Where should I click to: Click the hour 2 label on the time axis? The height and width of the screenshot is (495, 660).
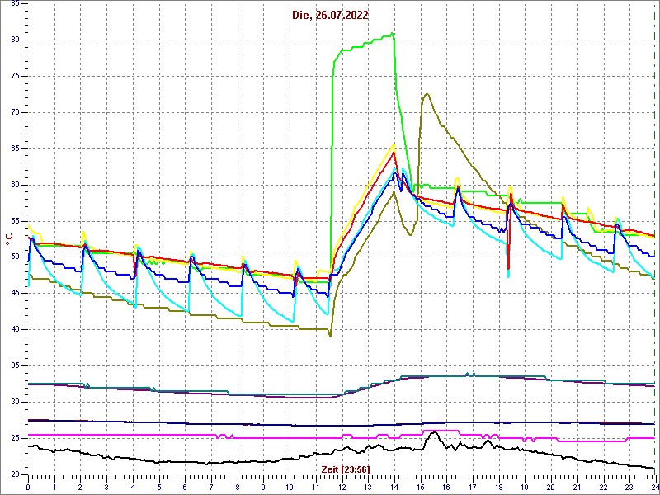point(80,488)
